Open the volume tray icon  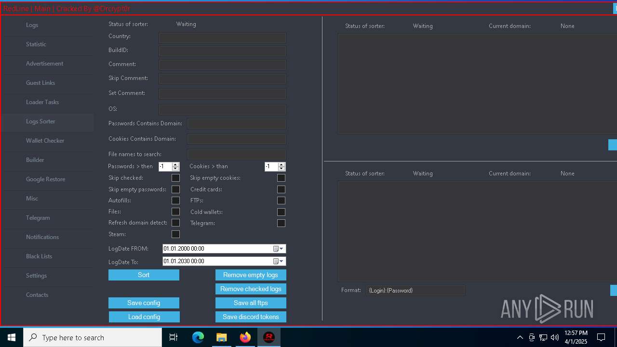555,337
